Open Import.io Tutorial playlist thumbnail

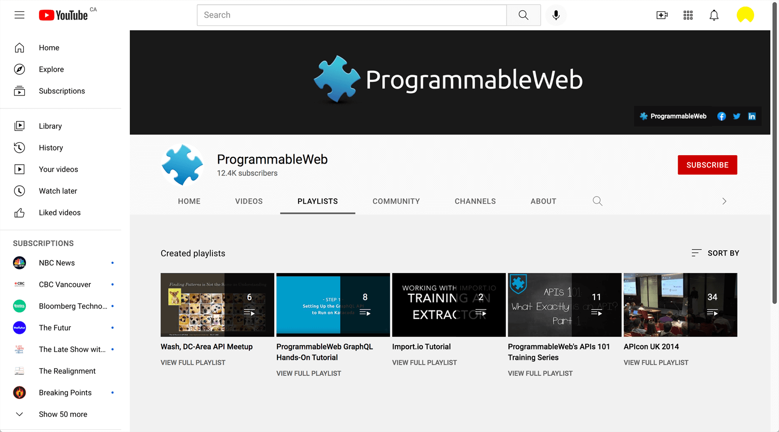pyautogui.click(x=449, y=305)
